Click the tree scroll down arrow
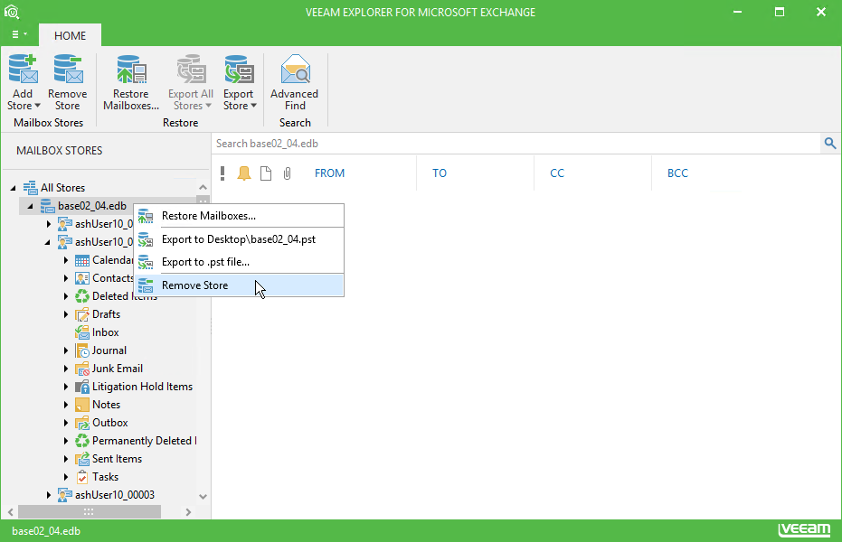Viewport: 842px width, 542px height. pos(203,497)
